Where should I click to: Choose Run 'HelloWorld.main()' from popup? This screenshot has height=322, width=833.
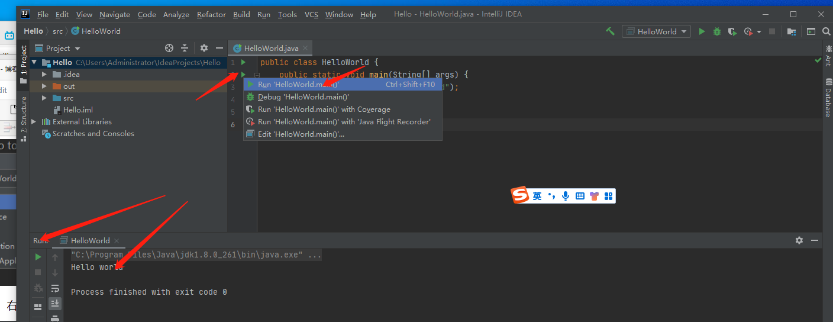pos(343,85)
